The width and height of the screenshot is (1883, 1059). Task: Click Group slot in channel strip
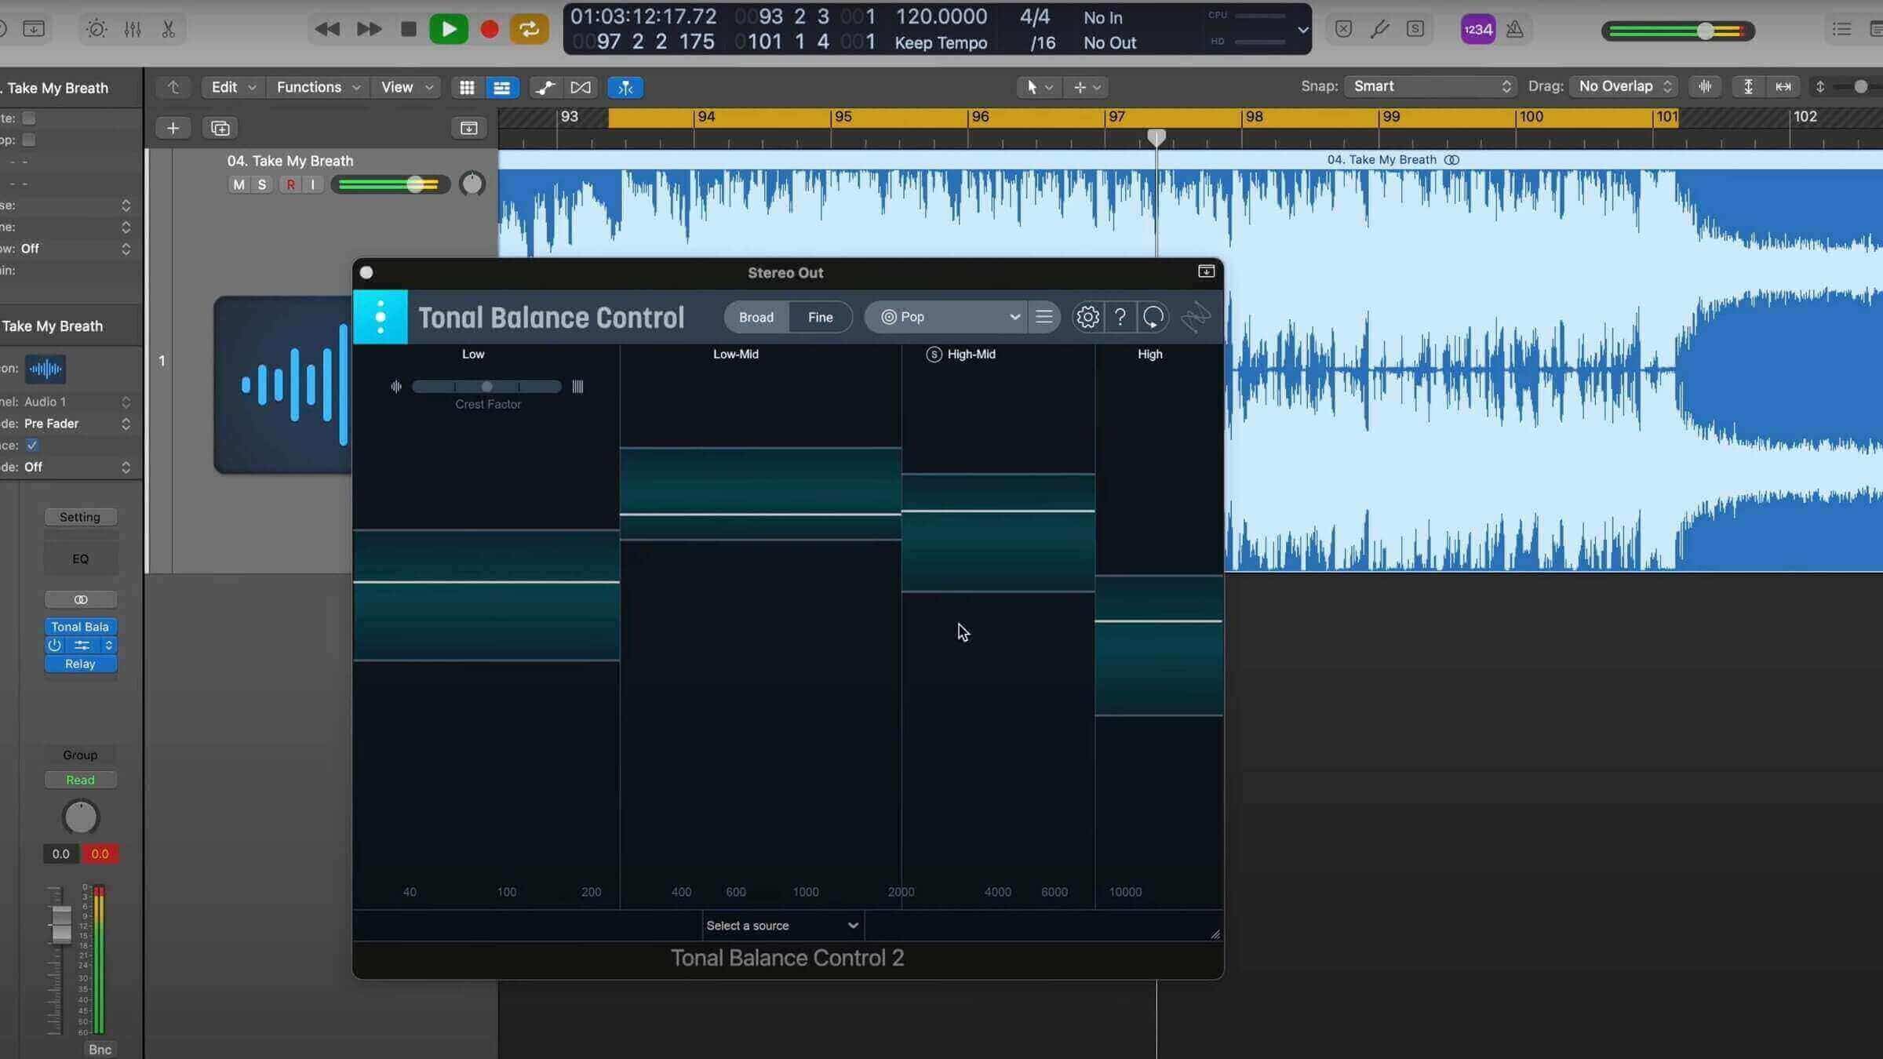coord(80,755)
